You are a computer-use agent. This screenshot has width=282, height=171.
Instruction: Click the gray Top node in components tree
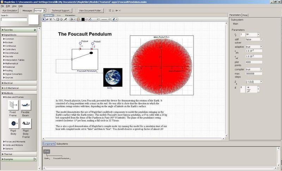(47, 152)
